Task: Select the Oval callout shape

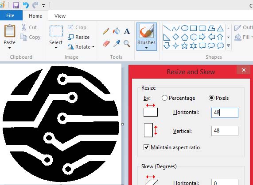Action: point(211,46)
